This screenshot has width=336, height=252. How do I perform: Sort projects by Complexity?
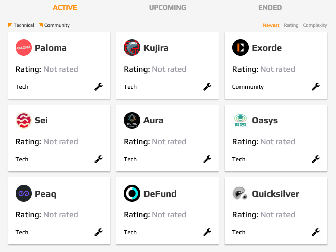click(x=315, y=25)
